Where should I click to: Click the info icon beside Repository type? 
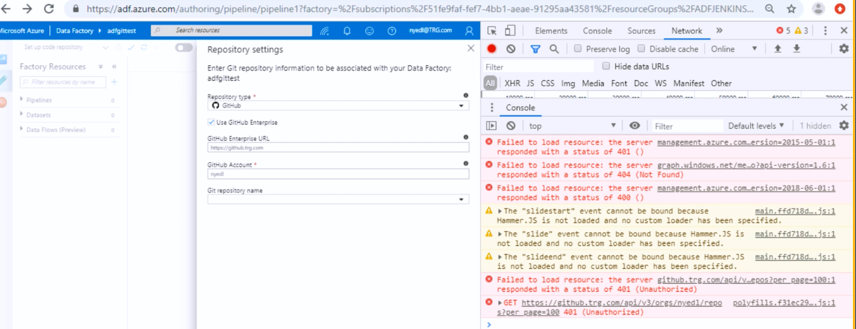point(466,96)
